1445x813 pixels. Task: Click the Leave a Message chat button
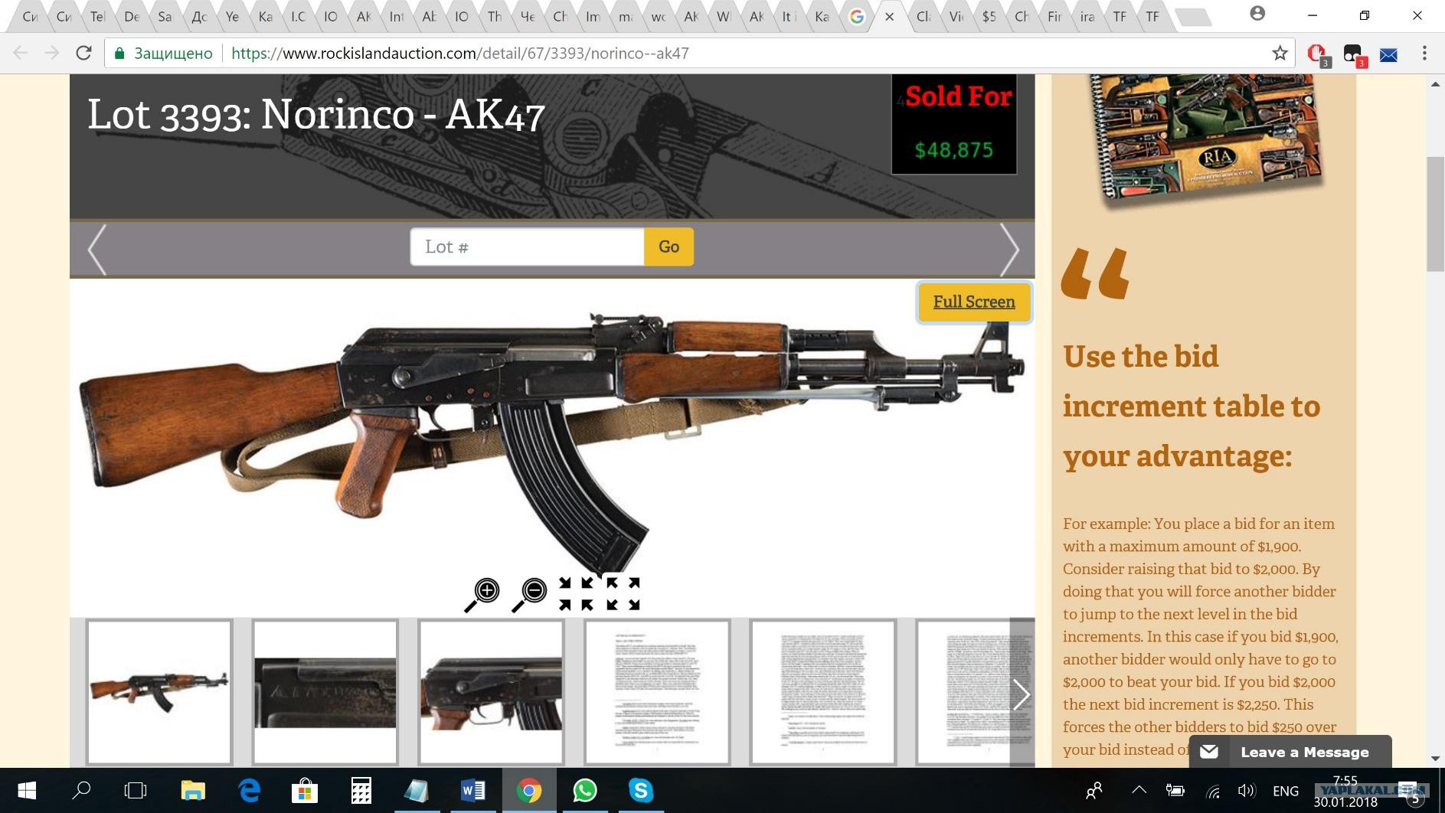point(1290,752)
